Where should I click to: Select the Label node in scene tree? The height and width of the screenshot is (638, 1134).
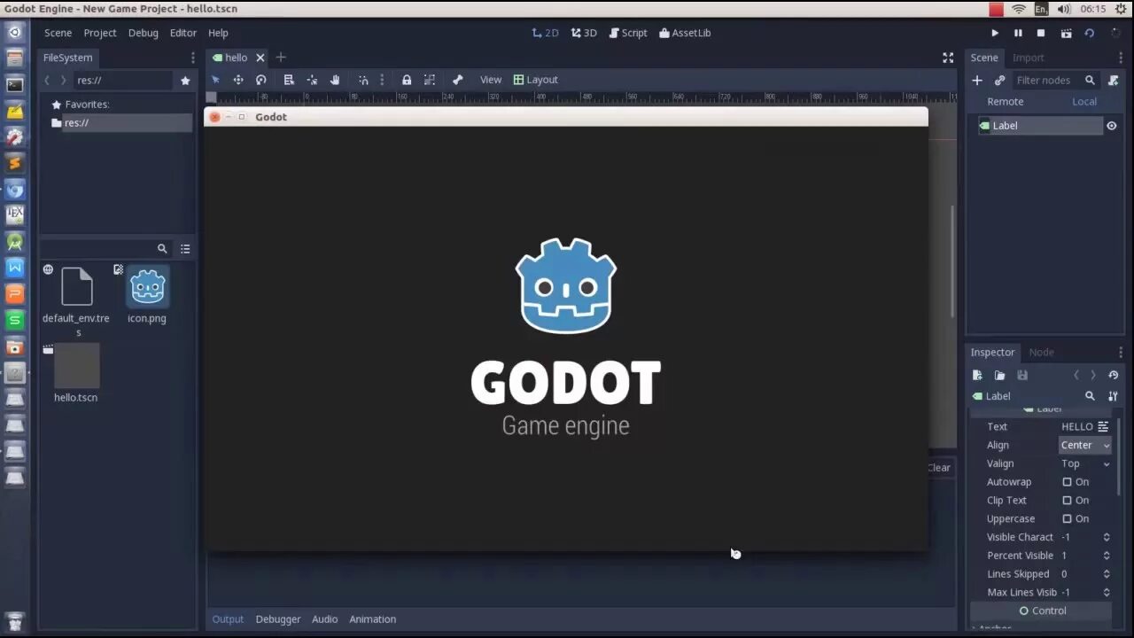1040,126
